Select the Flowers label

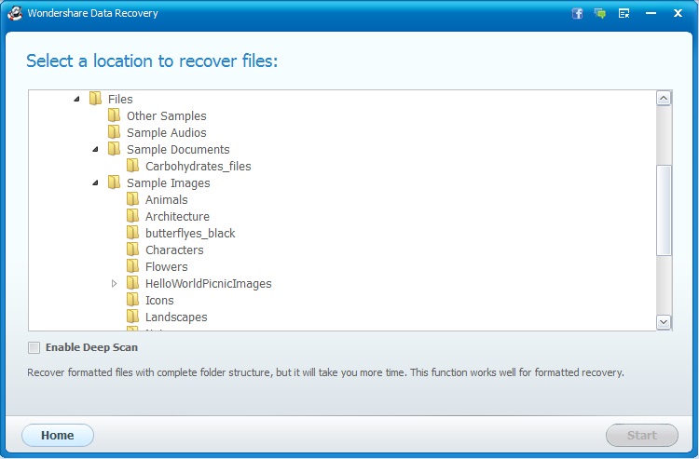pyautogui.click(x=166, y=266)
